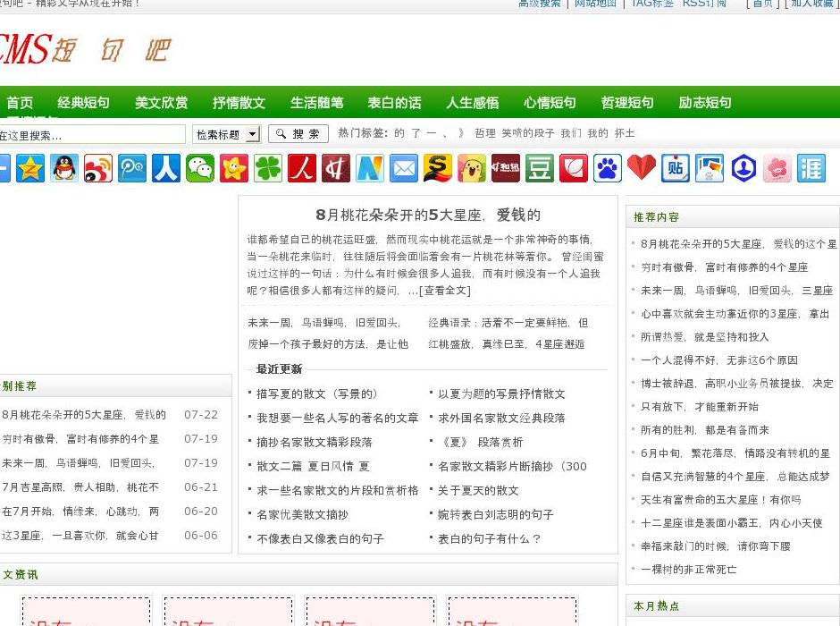Click the blue hexagon person icon

(x=743, y=168)
